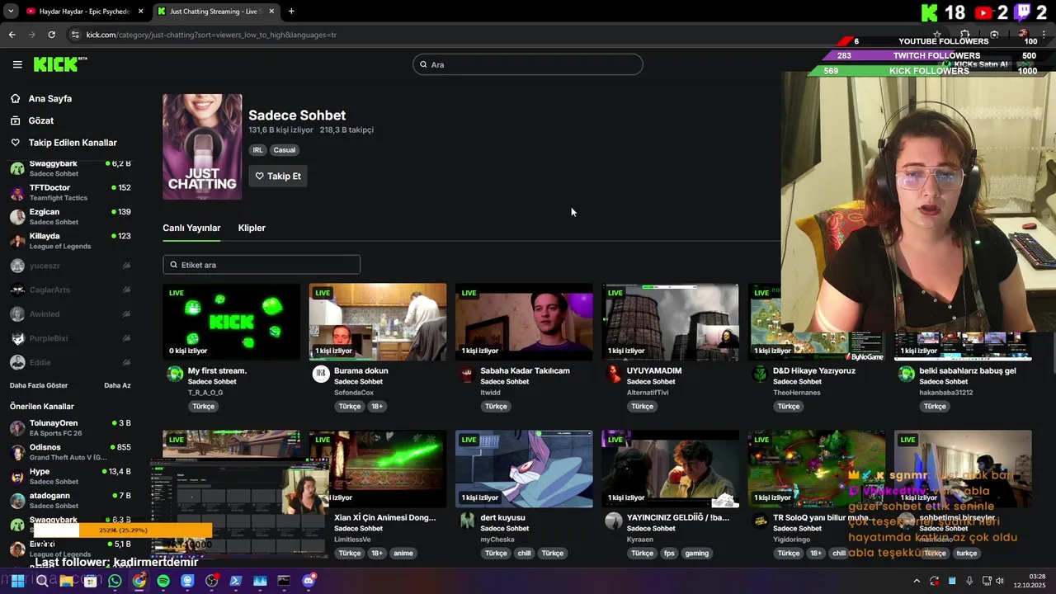
Task: Click fps tag under YAYINCINIZ GELDİİĞ
Action: tap(669, 553)
